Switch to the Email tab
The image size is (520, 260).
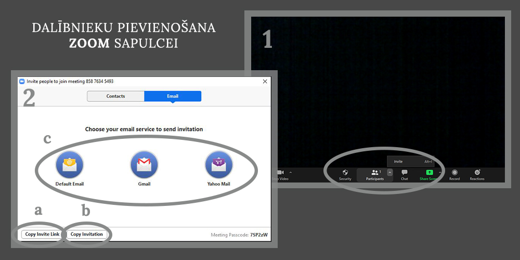(x=173, y=96)
